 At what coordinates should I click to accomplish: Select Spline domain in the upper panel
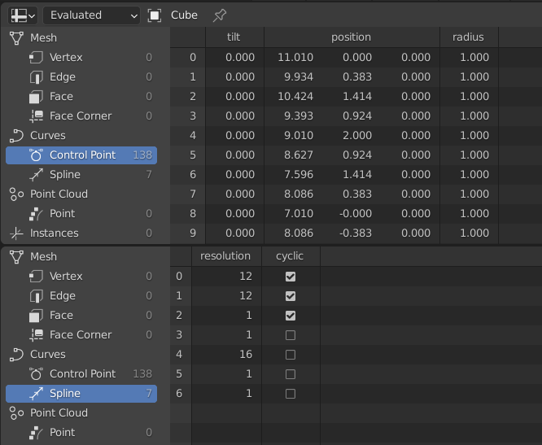tap(81, 174)
